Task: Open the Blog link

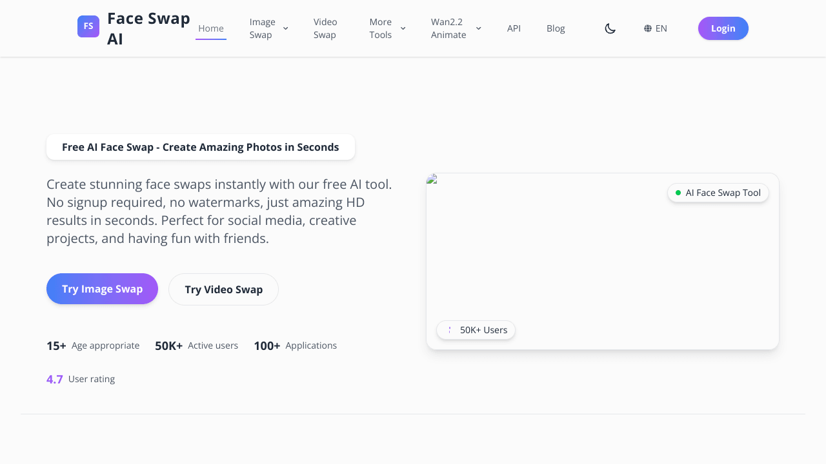Action: (556, 28)
